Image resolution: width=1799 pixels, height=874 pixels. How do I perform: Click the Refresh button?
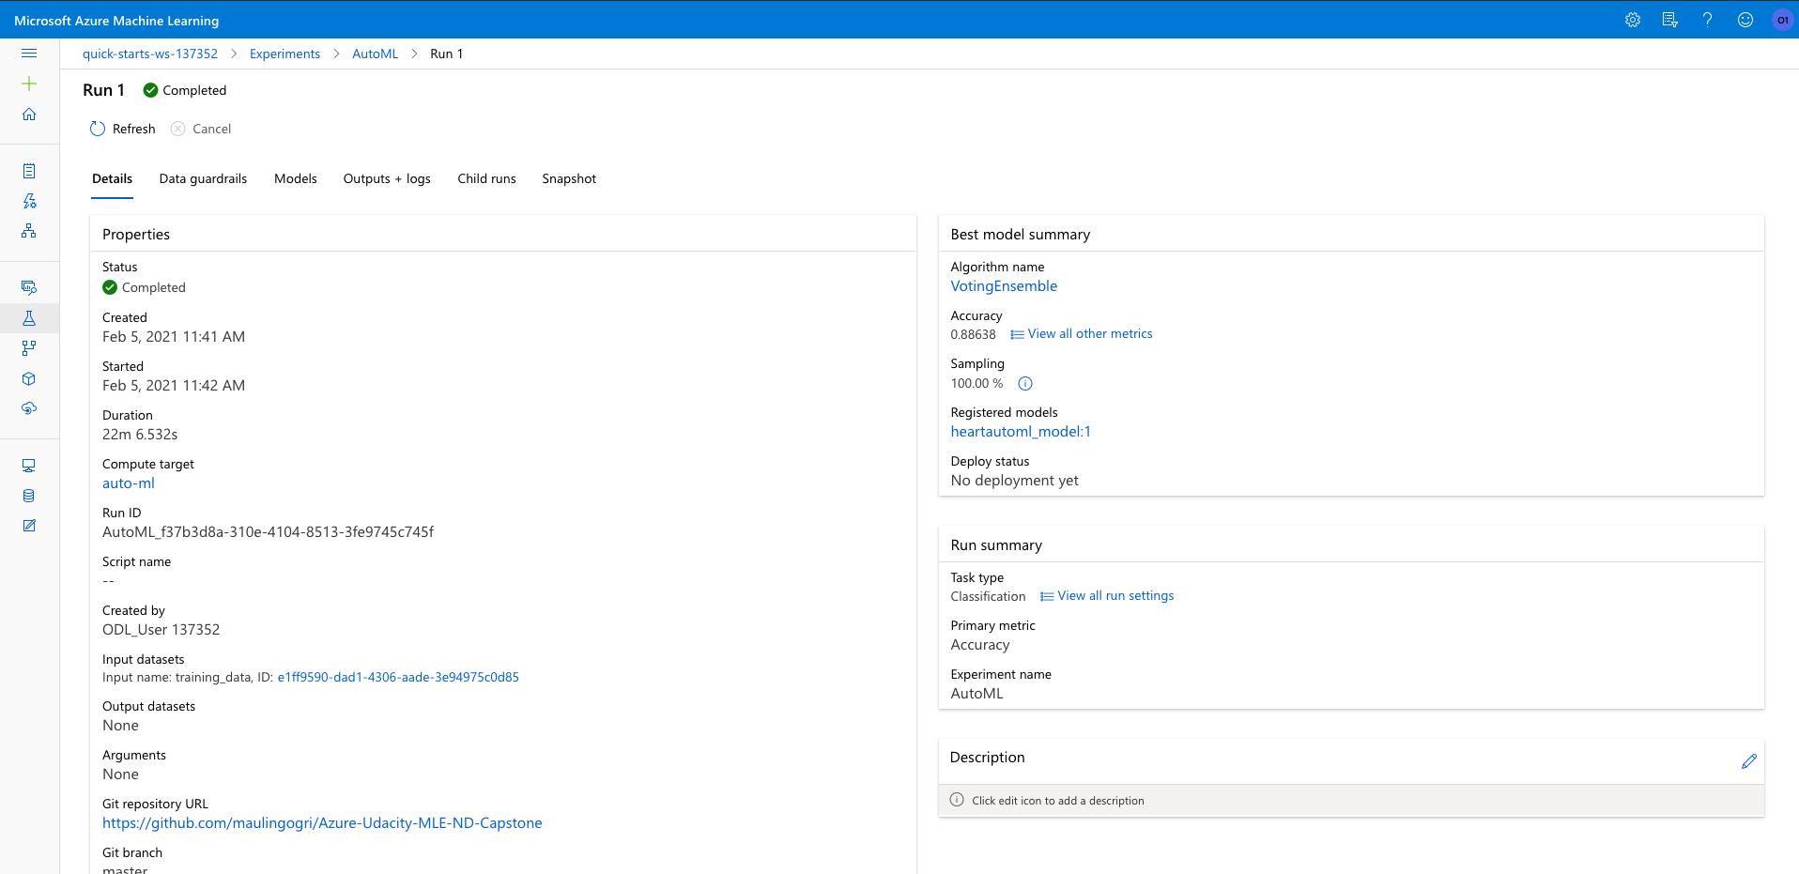[x=122, y=129]
